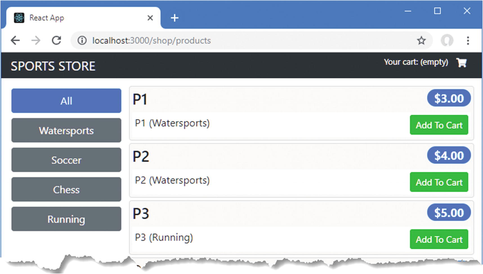Add P2 to cart

439,182
